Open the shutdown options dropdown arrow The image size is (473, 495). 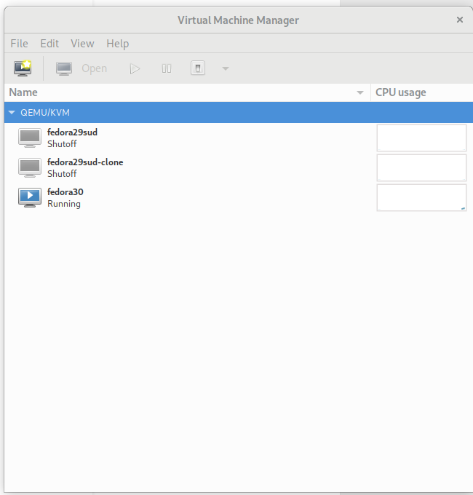226,68
